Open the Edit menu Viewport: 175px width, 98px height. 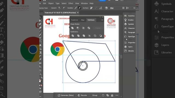tap(44, 4)
